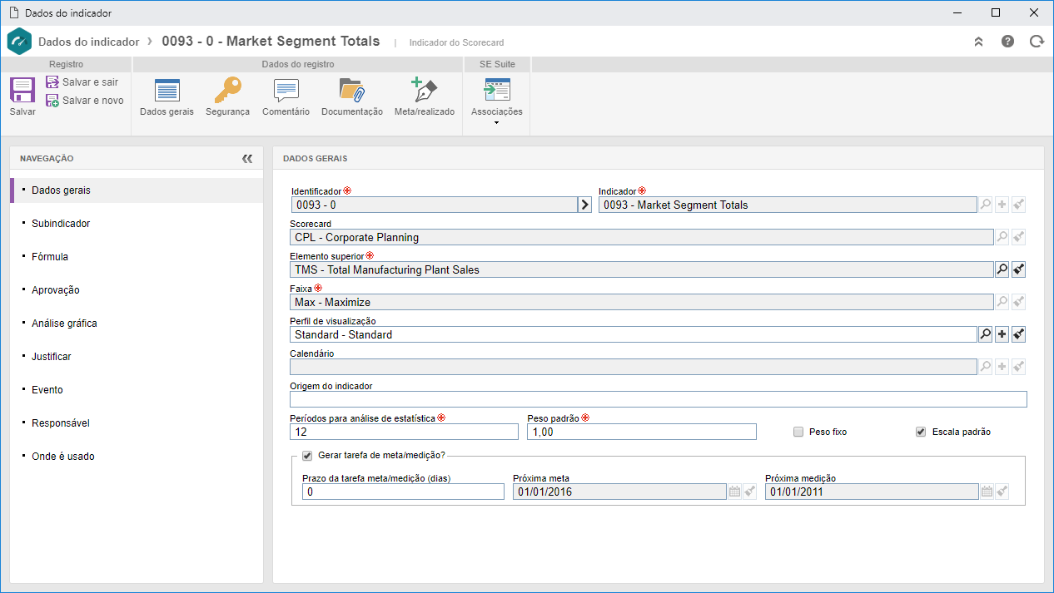Toggle the Escala padrão checkbox

pos(920,432)
